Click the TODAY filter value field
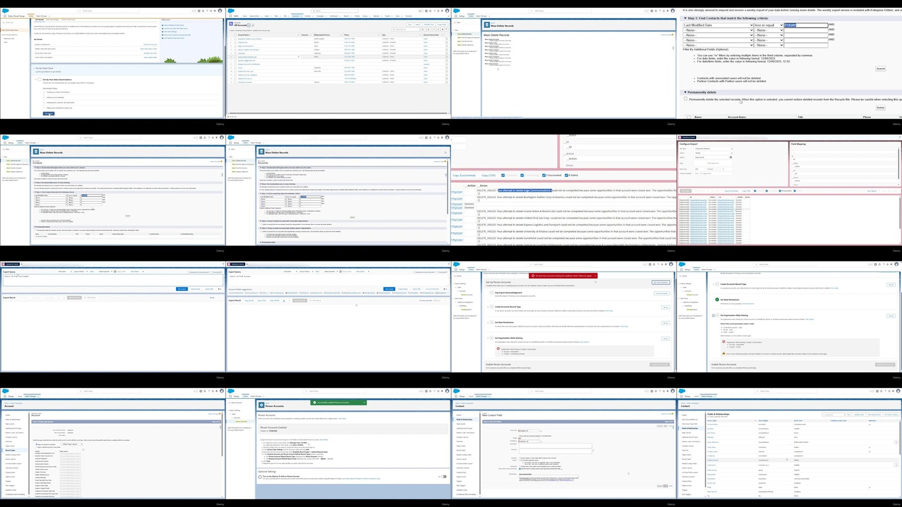 pyautogui.click(x=806, y=25)
